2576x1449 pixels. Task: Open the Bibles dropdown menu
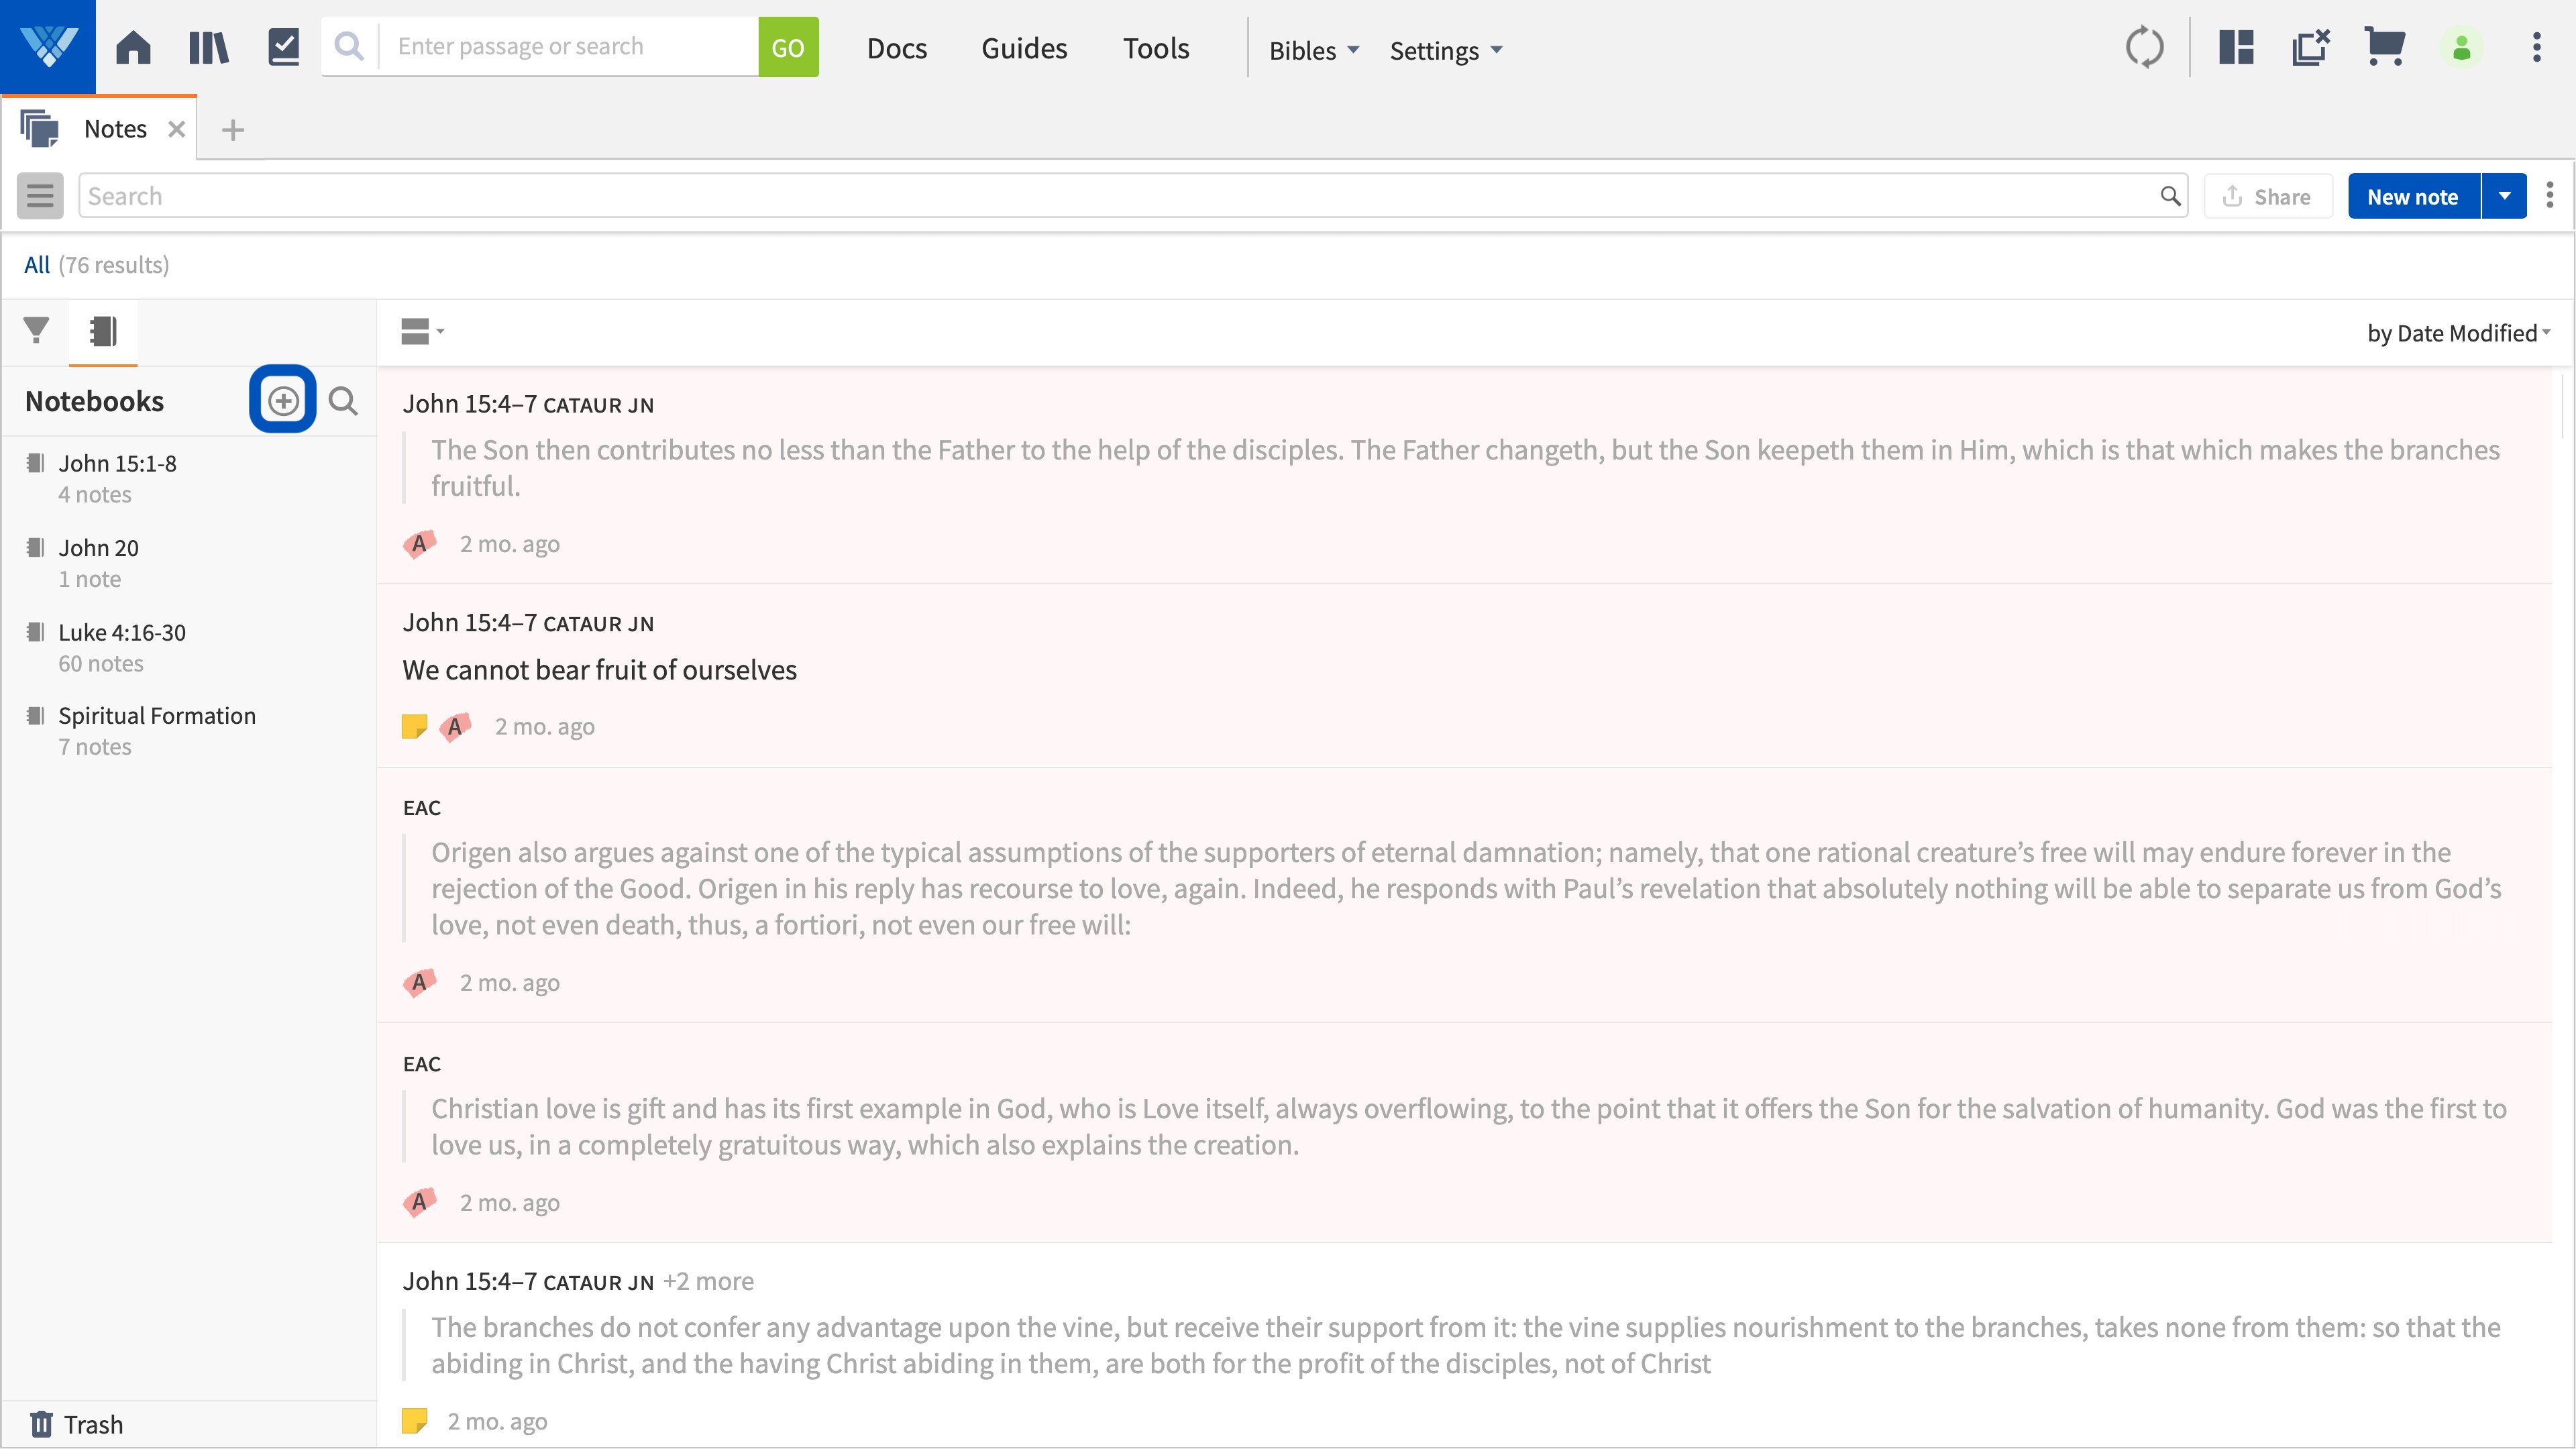(x=1314, y=50)
